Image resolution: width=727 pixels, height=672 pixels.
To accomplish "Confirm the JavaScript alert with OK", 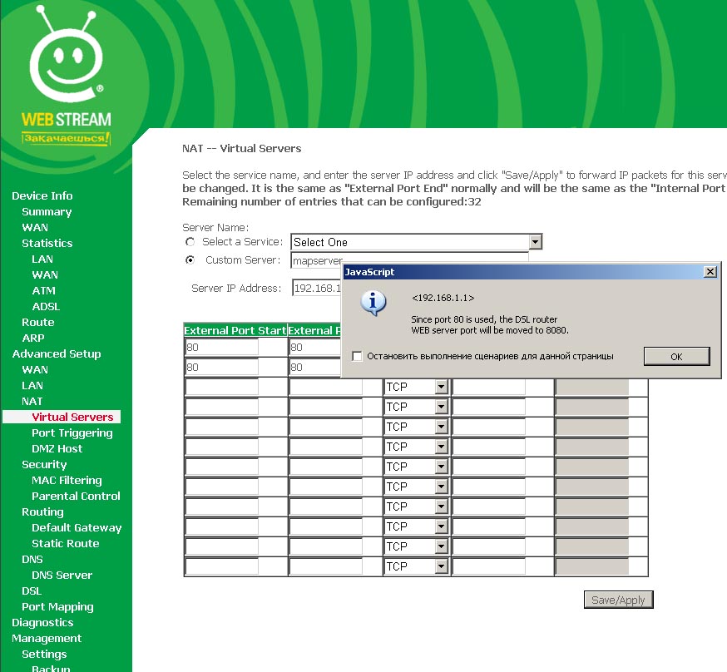I will [676, 357].
